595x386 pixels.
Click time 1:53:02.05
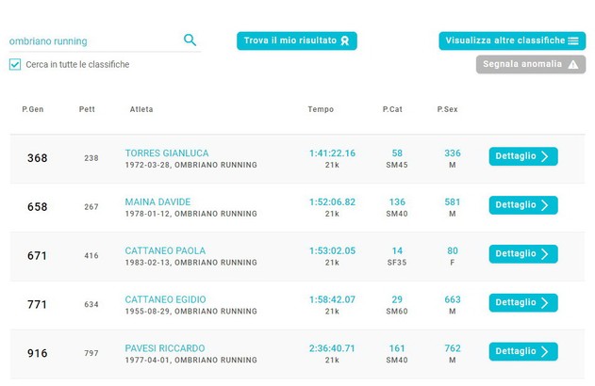[333, 250]
